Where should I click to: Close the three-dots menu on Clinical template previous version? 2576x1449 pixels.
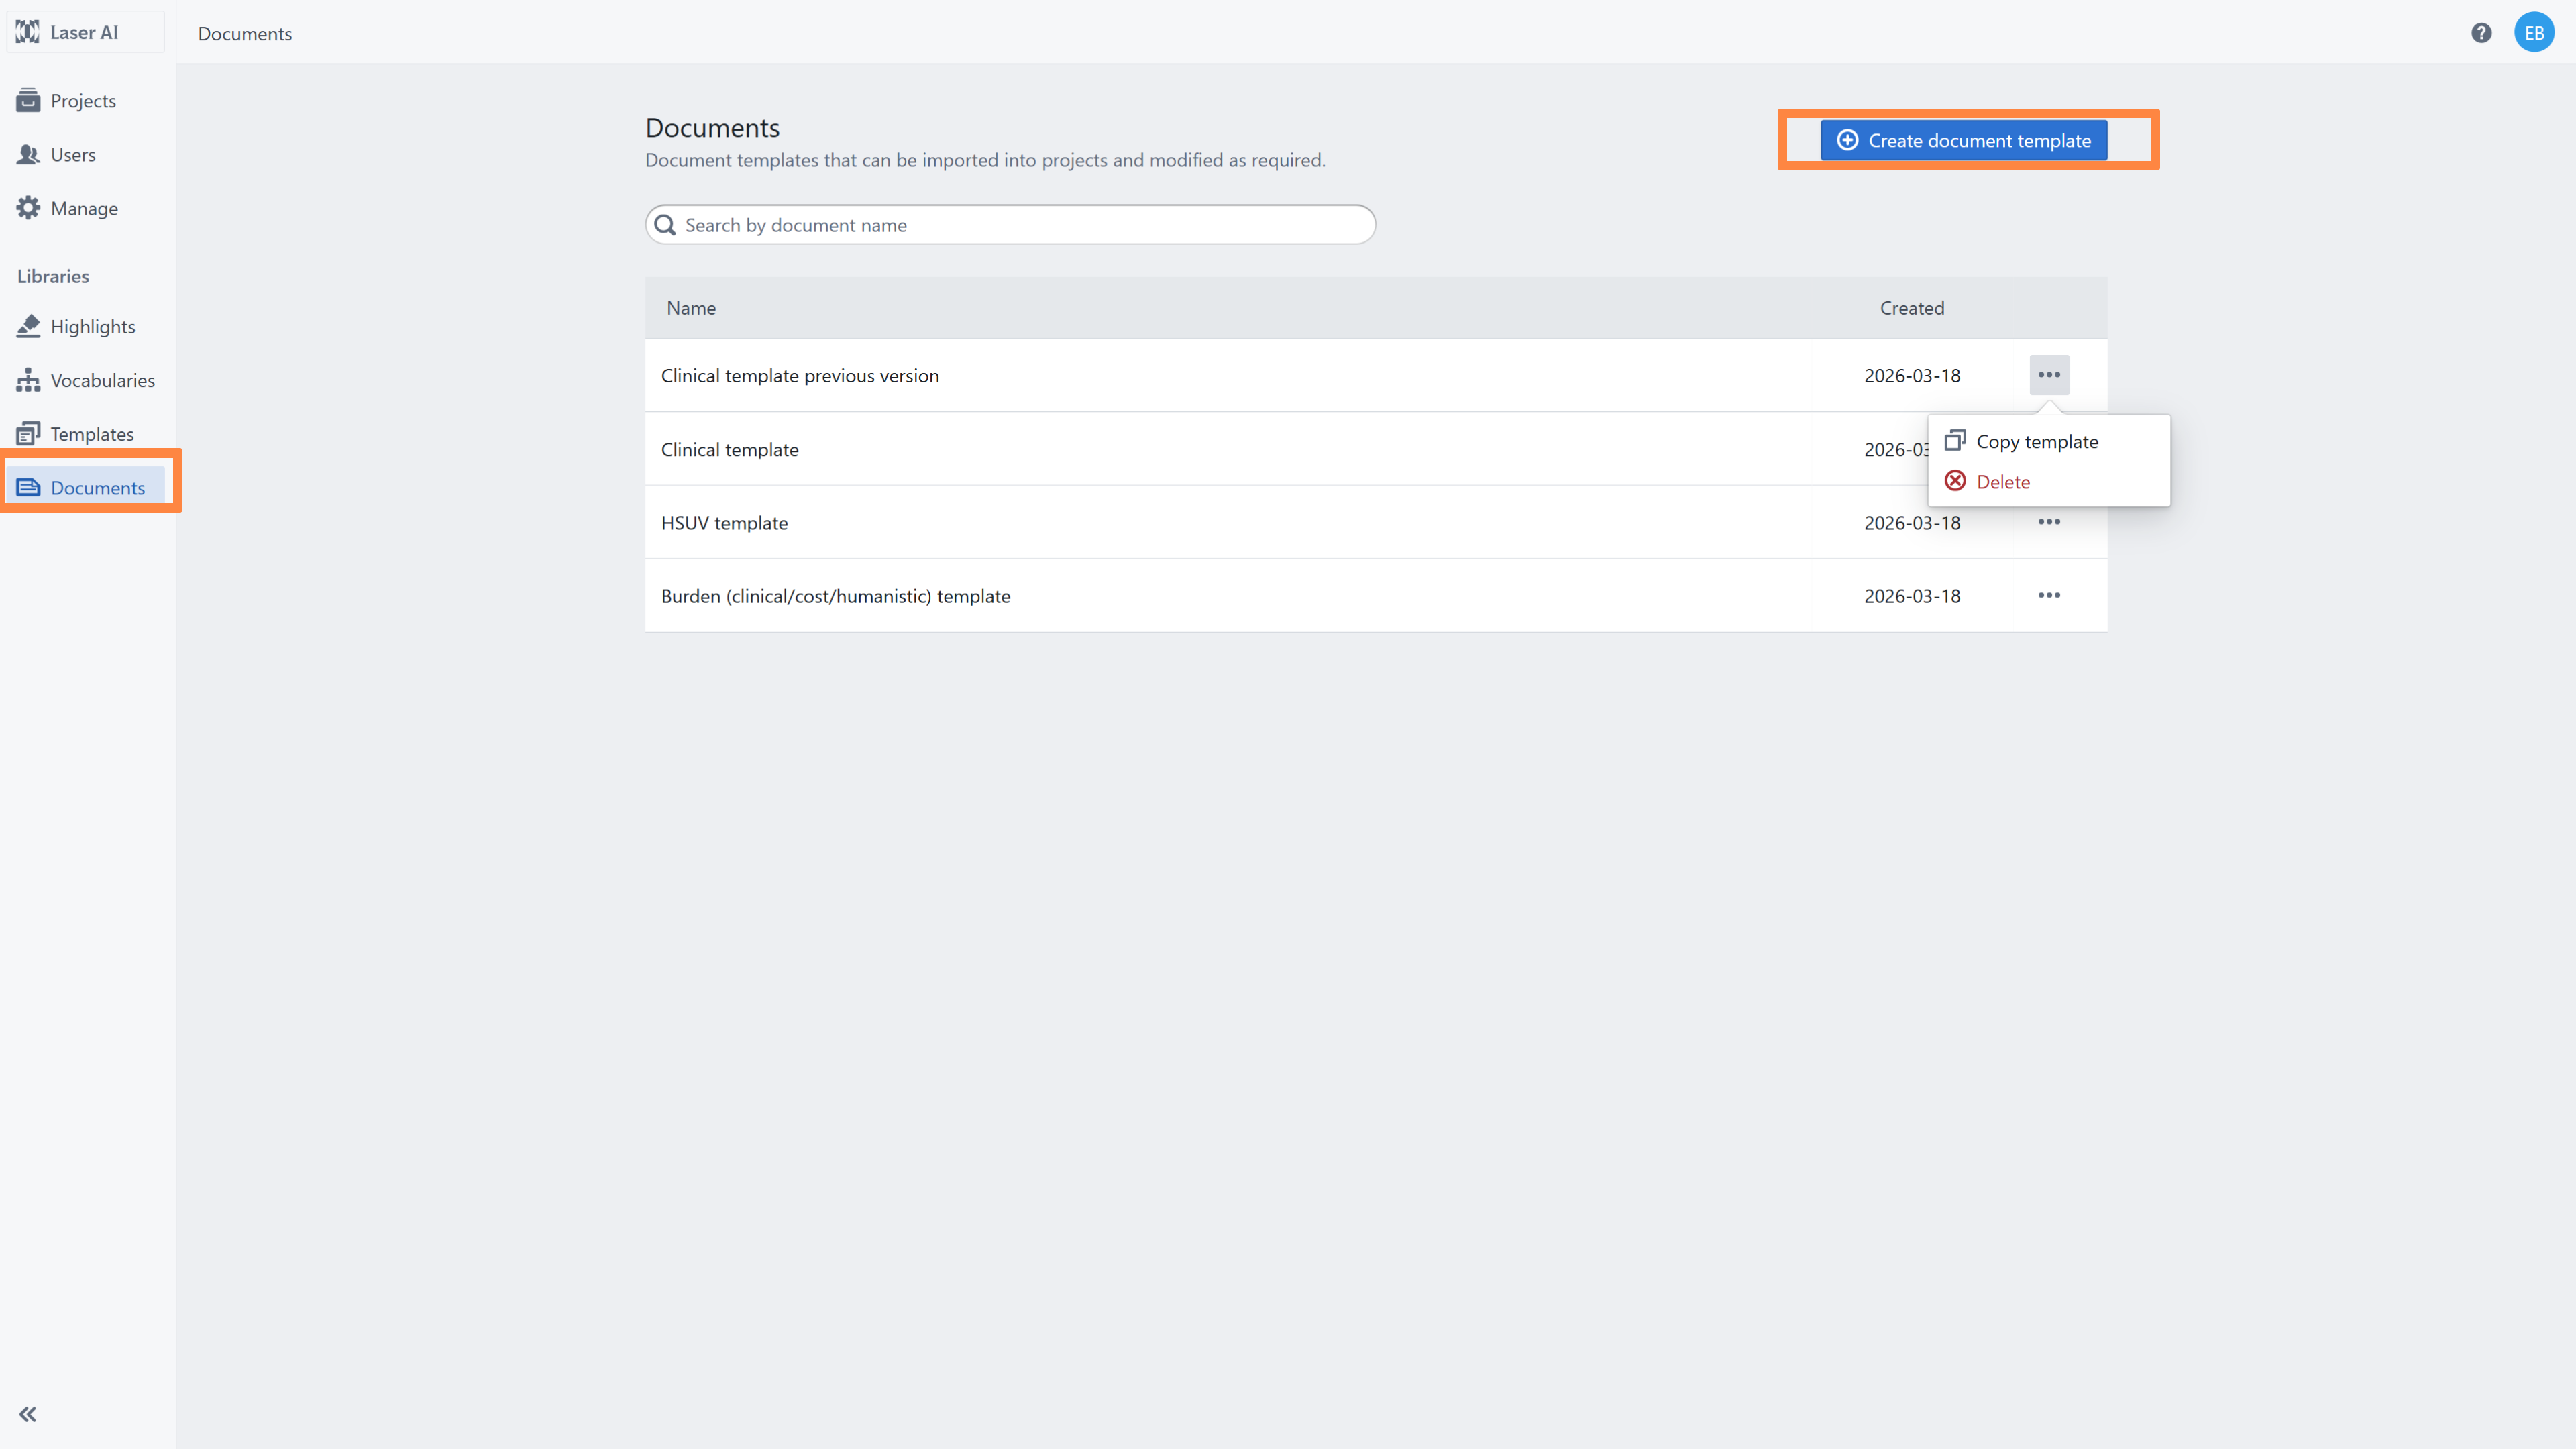click(2048, 375)
